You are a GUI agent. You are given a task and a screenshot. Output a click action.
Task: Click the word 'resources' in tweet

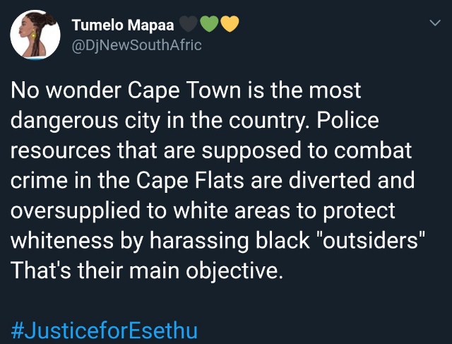click(61, 150)
